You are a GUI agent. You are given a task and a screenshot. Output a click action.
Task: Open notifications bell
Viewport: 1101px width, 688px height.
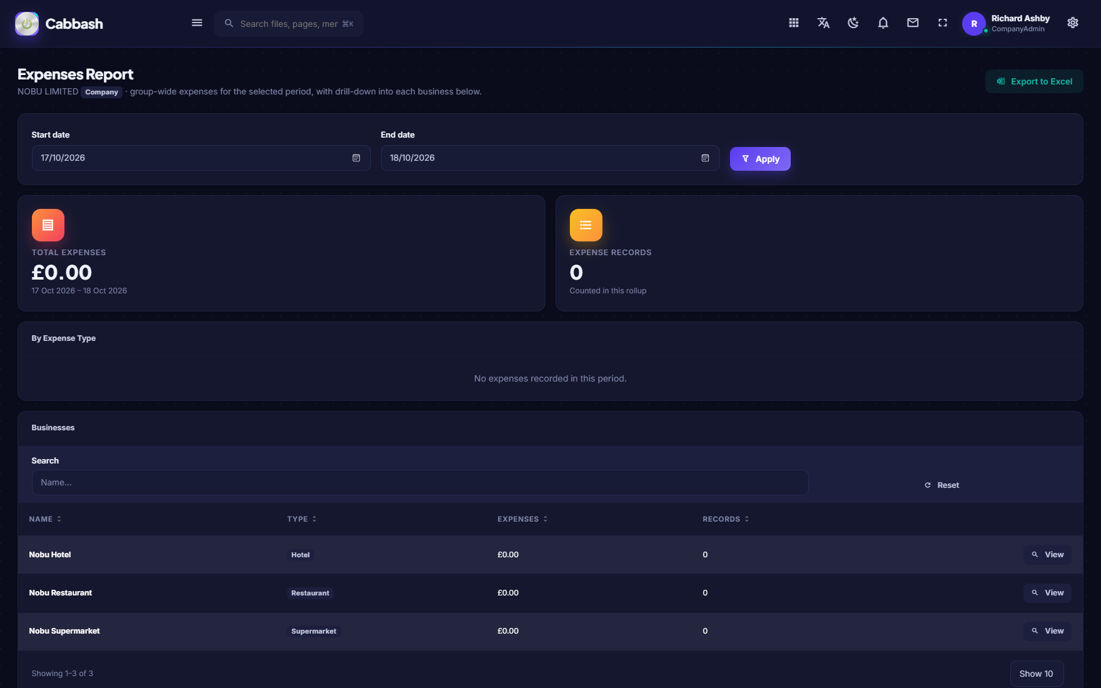coord(883,23)
